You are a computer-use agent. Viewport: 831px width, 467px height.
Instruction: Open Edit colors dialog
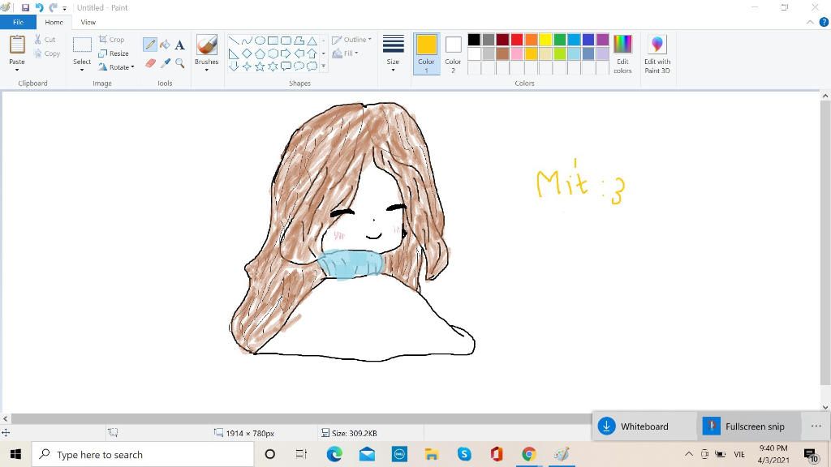point(622,54)
